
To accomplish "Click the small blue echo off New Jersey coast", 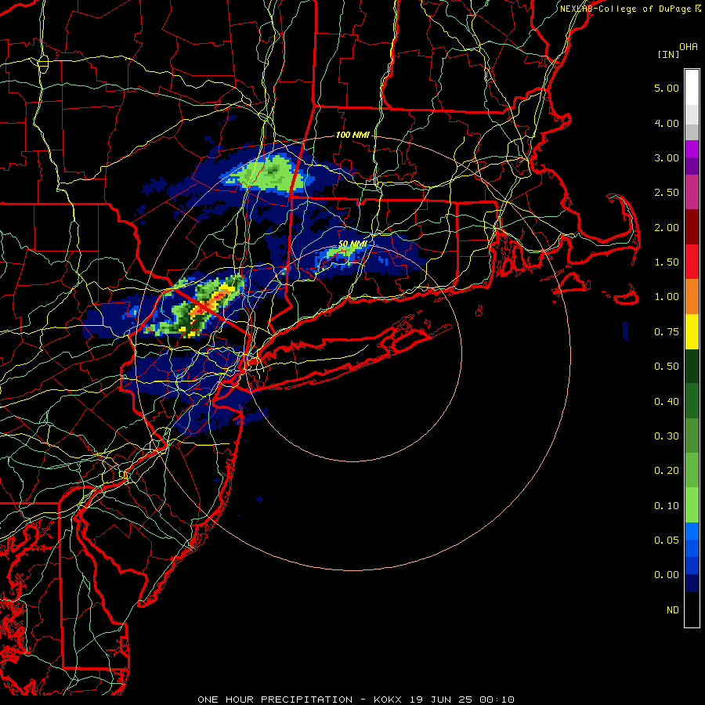I will pos(259,499).
